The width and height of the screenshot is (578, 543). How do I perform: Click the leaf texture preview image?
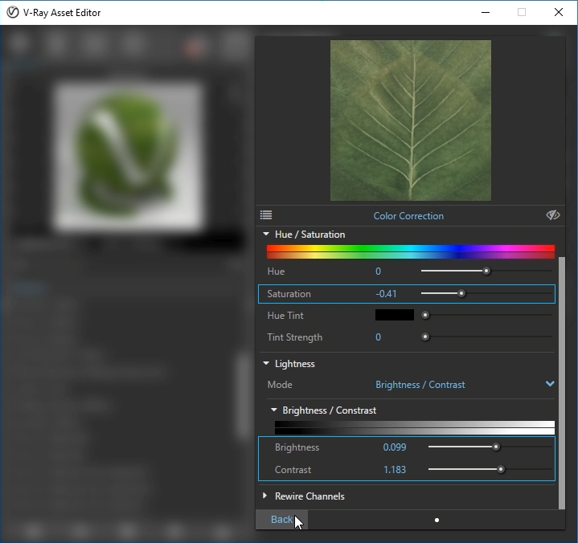(x=410, y=120)
